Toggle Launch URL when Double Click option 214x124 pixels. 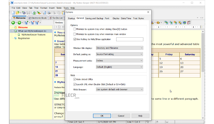point(74,84)
